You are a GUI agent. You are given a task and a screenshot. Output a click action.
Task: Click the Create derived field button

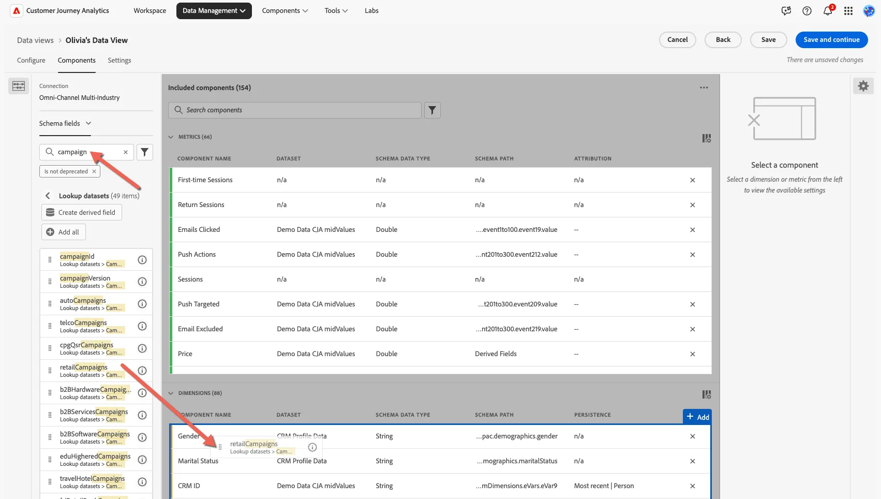(82, 212)
